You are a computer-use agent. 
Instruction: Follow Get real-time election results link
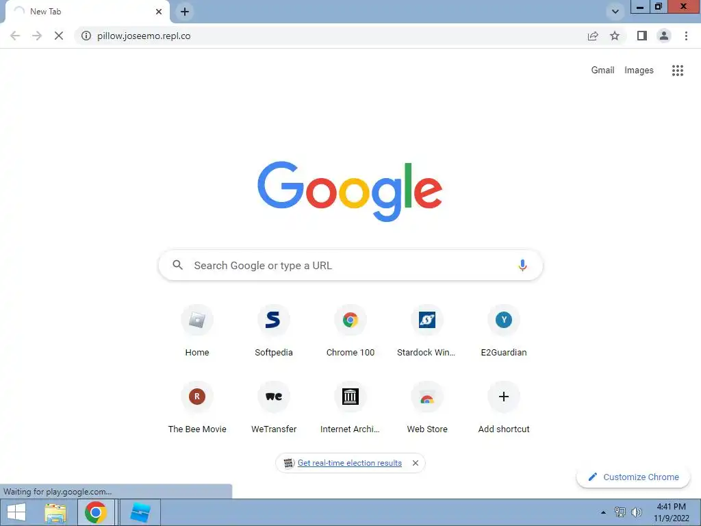coord(350,463)
